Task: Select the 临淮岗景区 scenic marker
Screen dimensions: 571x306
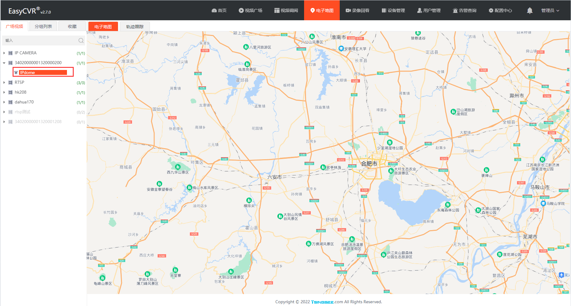Action: 247,64
